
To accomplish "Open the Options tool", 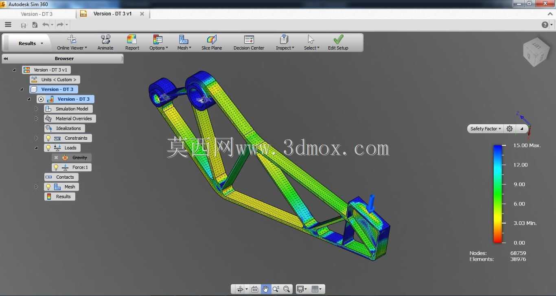I will tap(158, 43).
